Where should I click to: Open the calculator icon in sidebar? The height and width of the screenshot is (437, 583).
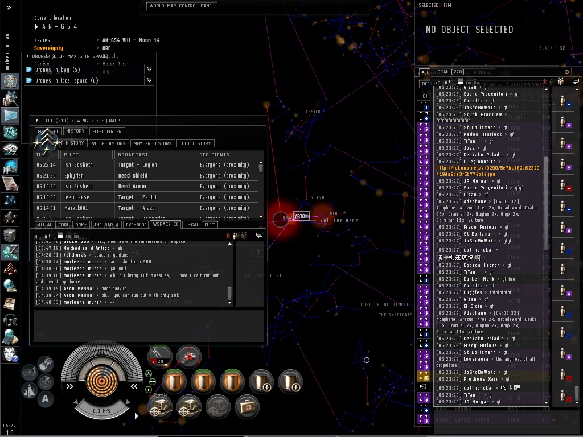pos(10,337)
